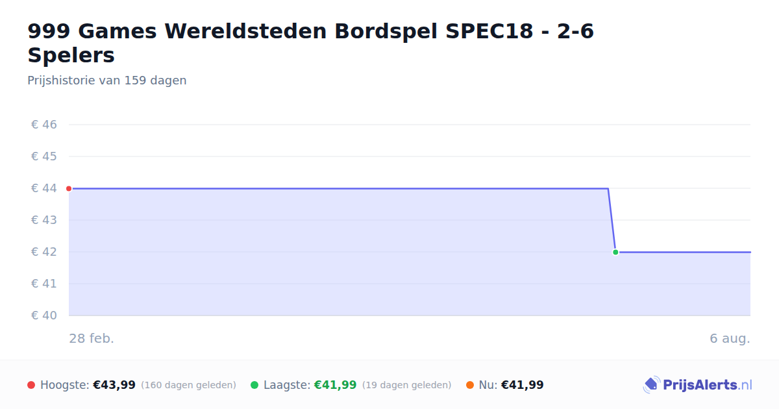Click the 19 dagen geleden note
The width and height of the screenshot is (779, 409).
[406, 385]
